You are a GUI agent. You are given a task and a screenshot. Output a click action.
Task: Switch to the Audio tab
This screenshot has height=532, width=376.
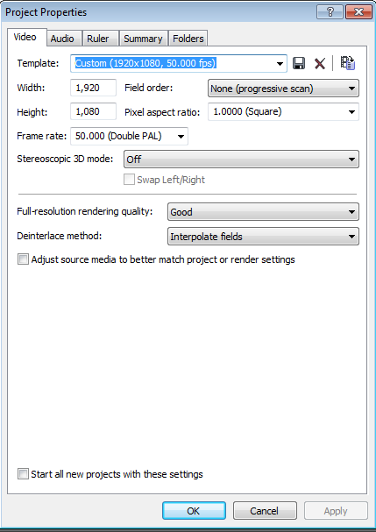click(62, 39)
